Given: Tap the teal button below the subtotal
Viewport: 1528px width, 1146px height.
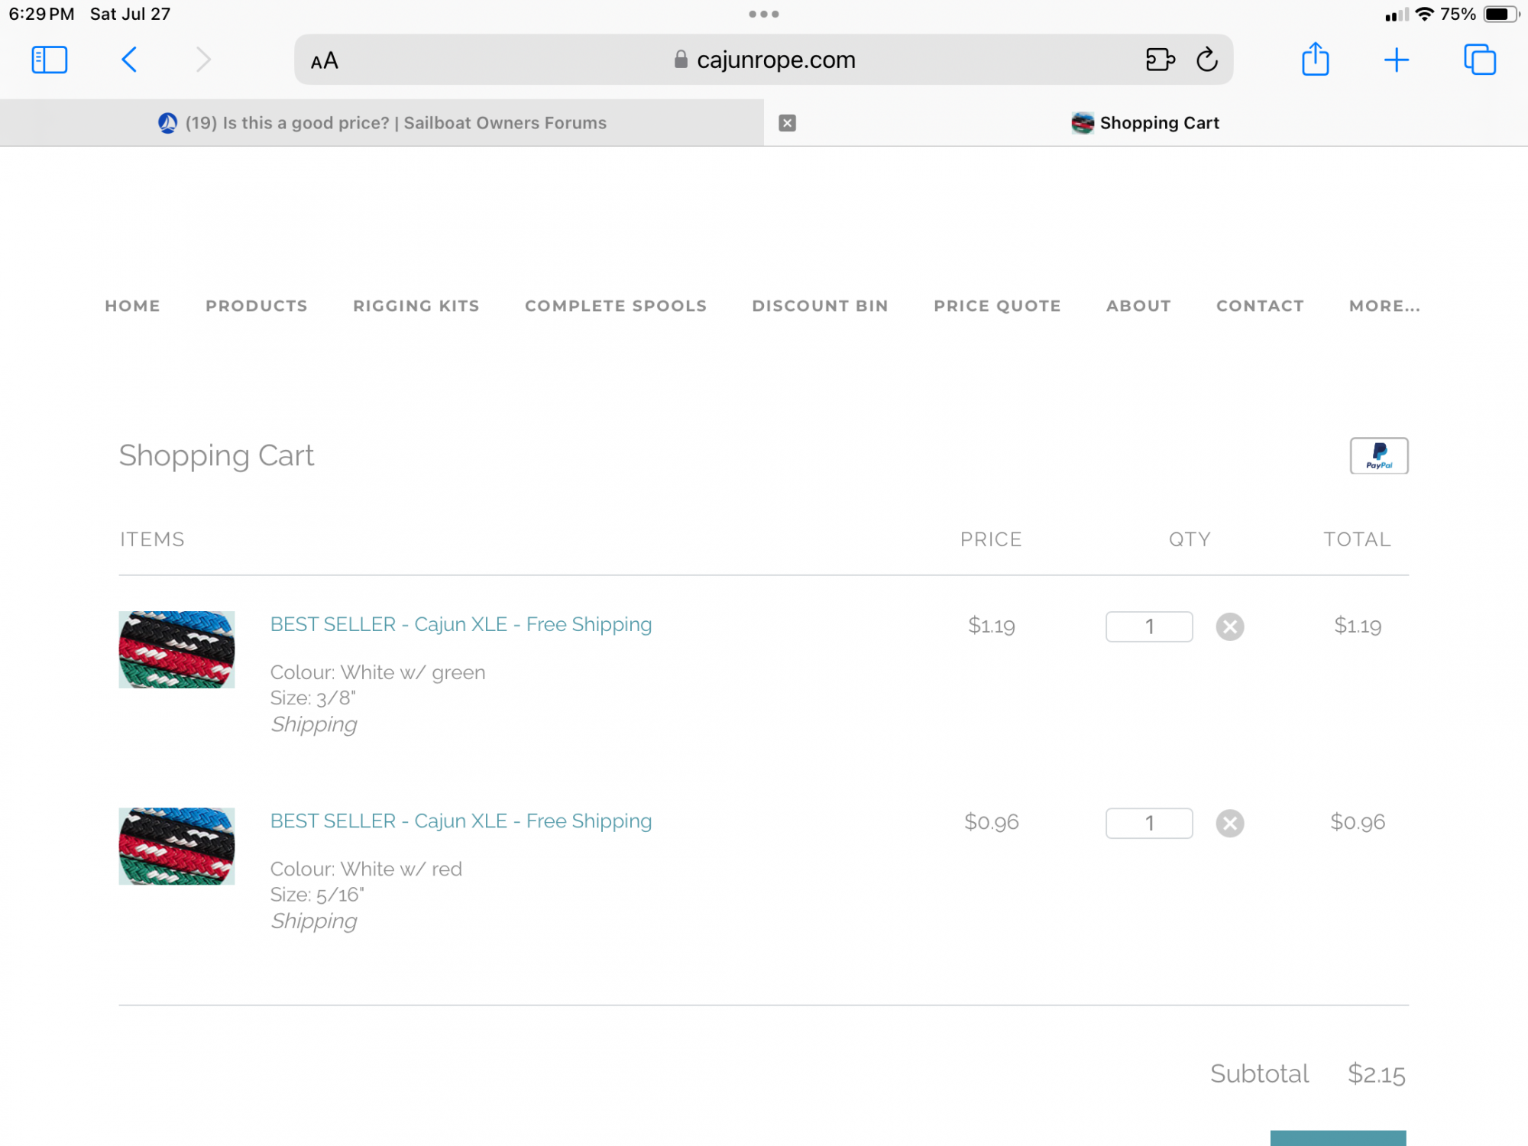Looking at the screenshot, I should pyautogui.click(x=1338, y=1138).
